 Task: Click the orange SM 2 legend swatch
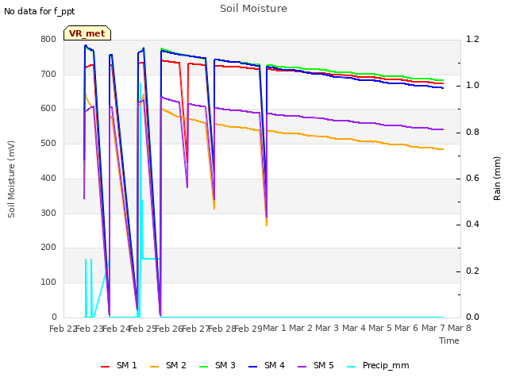click(155, 367)
